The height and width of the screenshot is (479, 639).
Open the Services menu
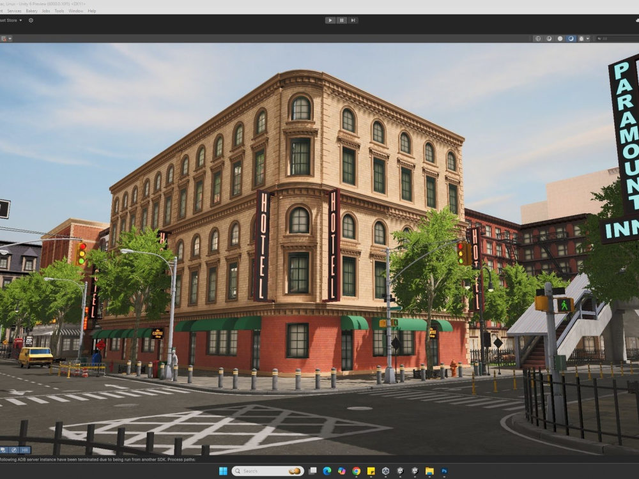(x=14, y=11)
